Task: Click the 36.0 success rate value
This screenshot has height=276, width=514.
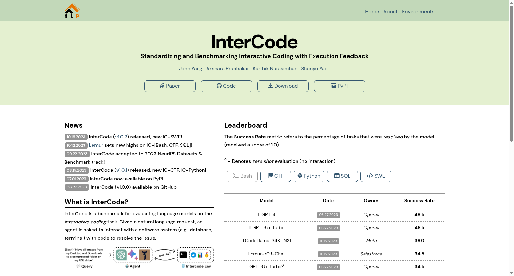Action: (x=419, y=241)
